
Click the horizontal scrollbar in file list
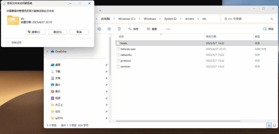coord(177,120)
